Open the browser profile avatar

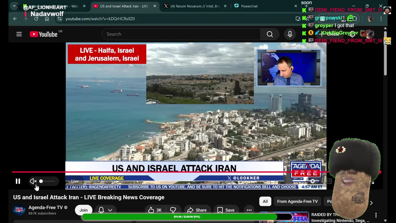point(370,19)
